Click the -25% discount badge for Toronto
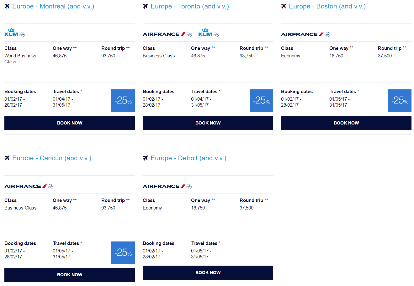 tap(261, 101)
